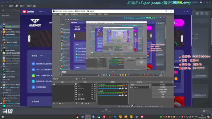This screenshot has width=212, height=119.
Task: Click 开始录制 button in OBS
Action: coord(163,87)
